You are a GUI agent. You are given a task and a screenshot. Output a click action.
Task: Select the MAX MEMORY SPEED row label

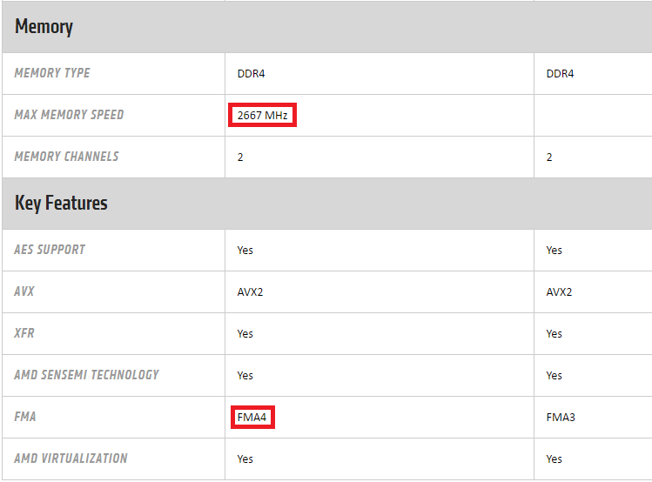coord(69,115)
